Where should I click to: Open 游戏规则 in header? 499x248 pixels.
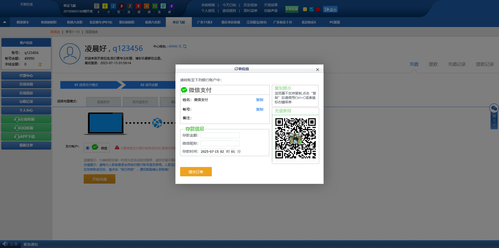point(229,11)
